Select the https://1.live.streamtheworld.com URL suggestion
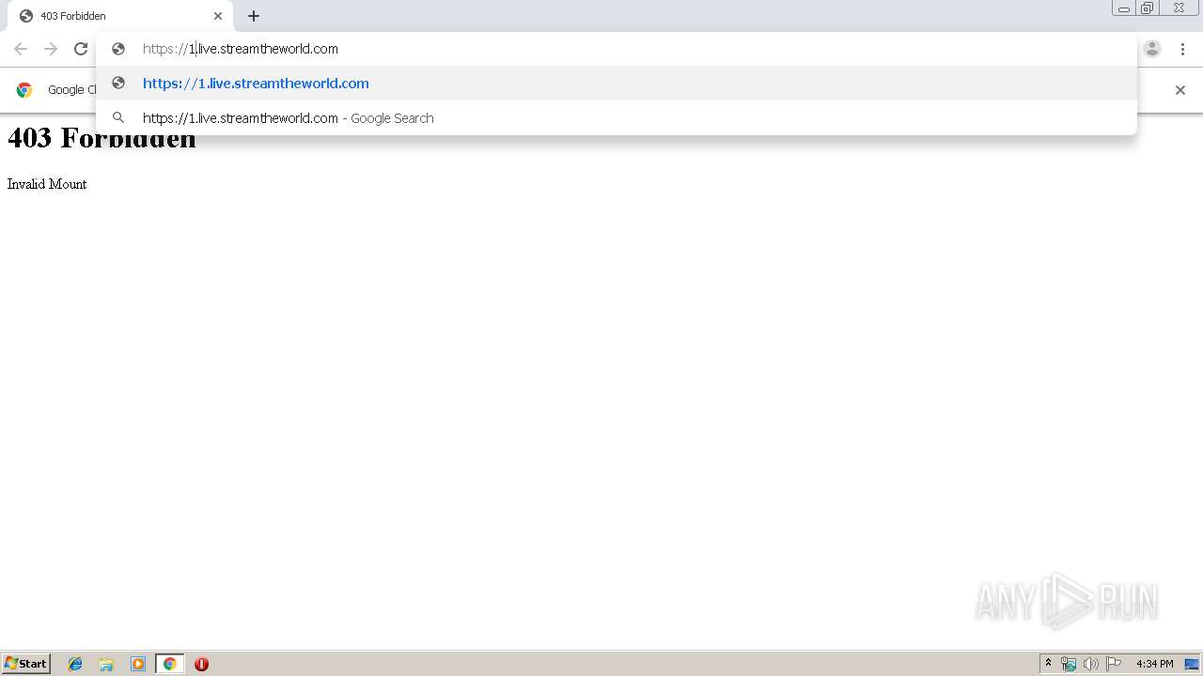This screenshot has width=1203, height=676. (616, 84)
